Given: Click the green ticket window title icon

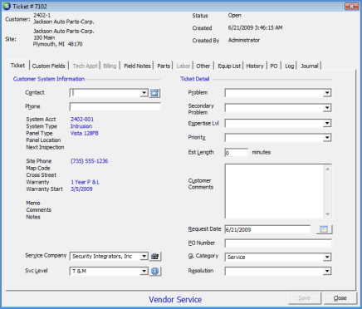Looking at the screenshot, I should [x=7, y=6].
